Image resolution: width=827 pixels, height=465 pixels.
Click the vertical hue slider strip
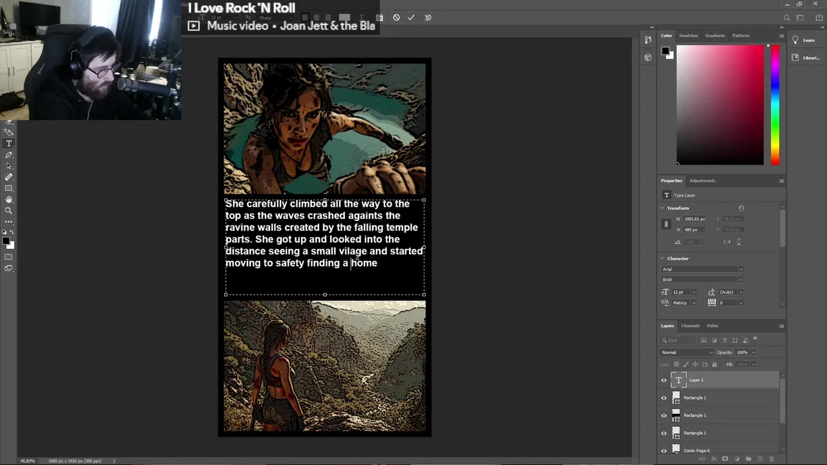(x=775, y=105)
